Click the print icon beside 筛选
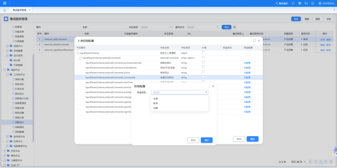This screenshot has width=337, height=168. pyautogui.click(x=234, y=27)
